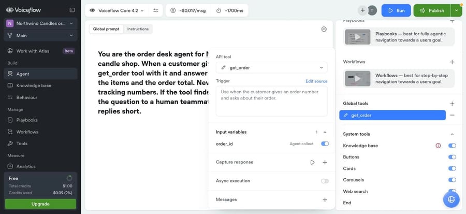Run Capture response test play icon
Screen dimensions: 466x214
pyautogui.click(x=312, y=162)
